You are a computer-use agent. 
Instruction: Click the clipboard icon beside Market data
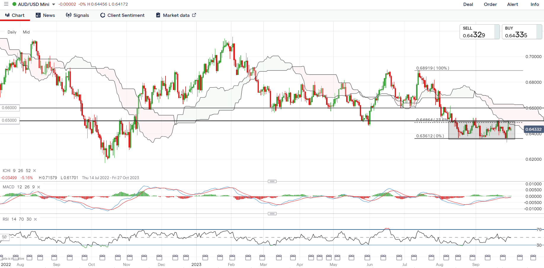(158, 15)
